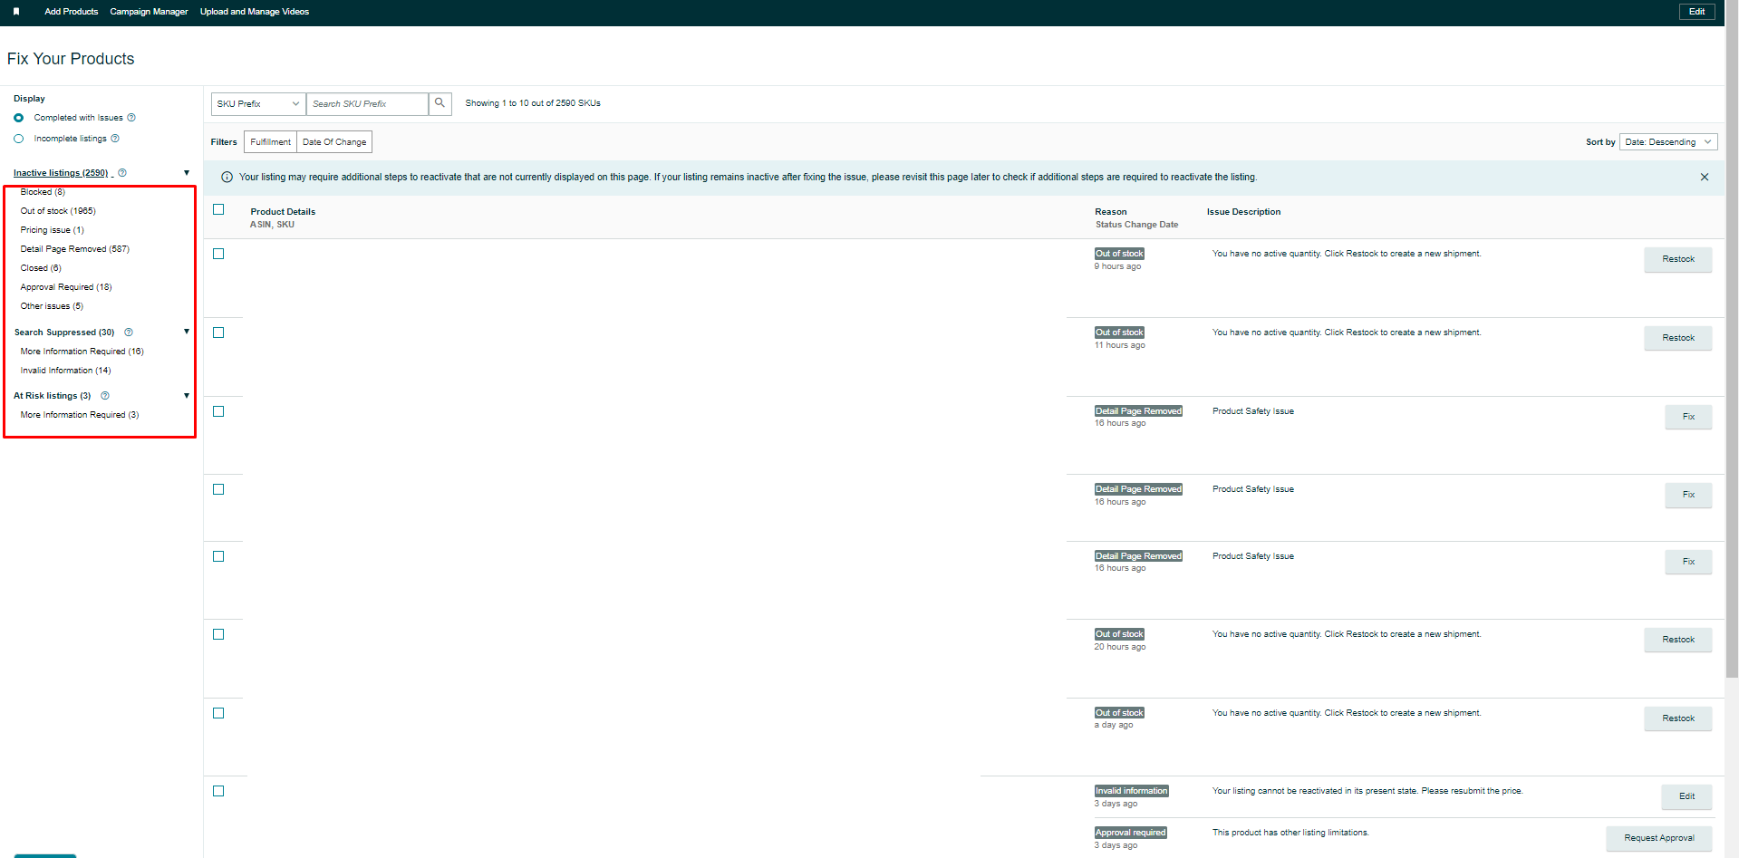Image resolution: width=1739 pixels, height=858 pixels.
Task: Open the SKU Prefix dropdown
Action: coord(258,103)
